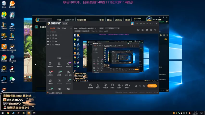The image size is (205, 115).
Task: Toggle visibility of 文本 1 source
Action: [48, 35]
